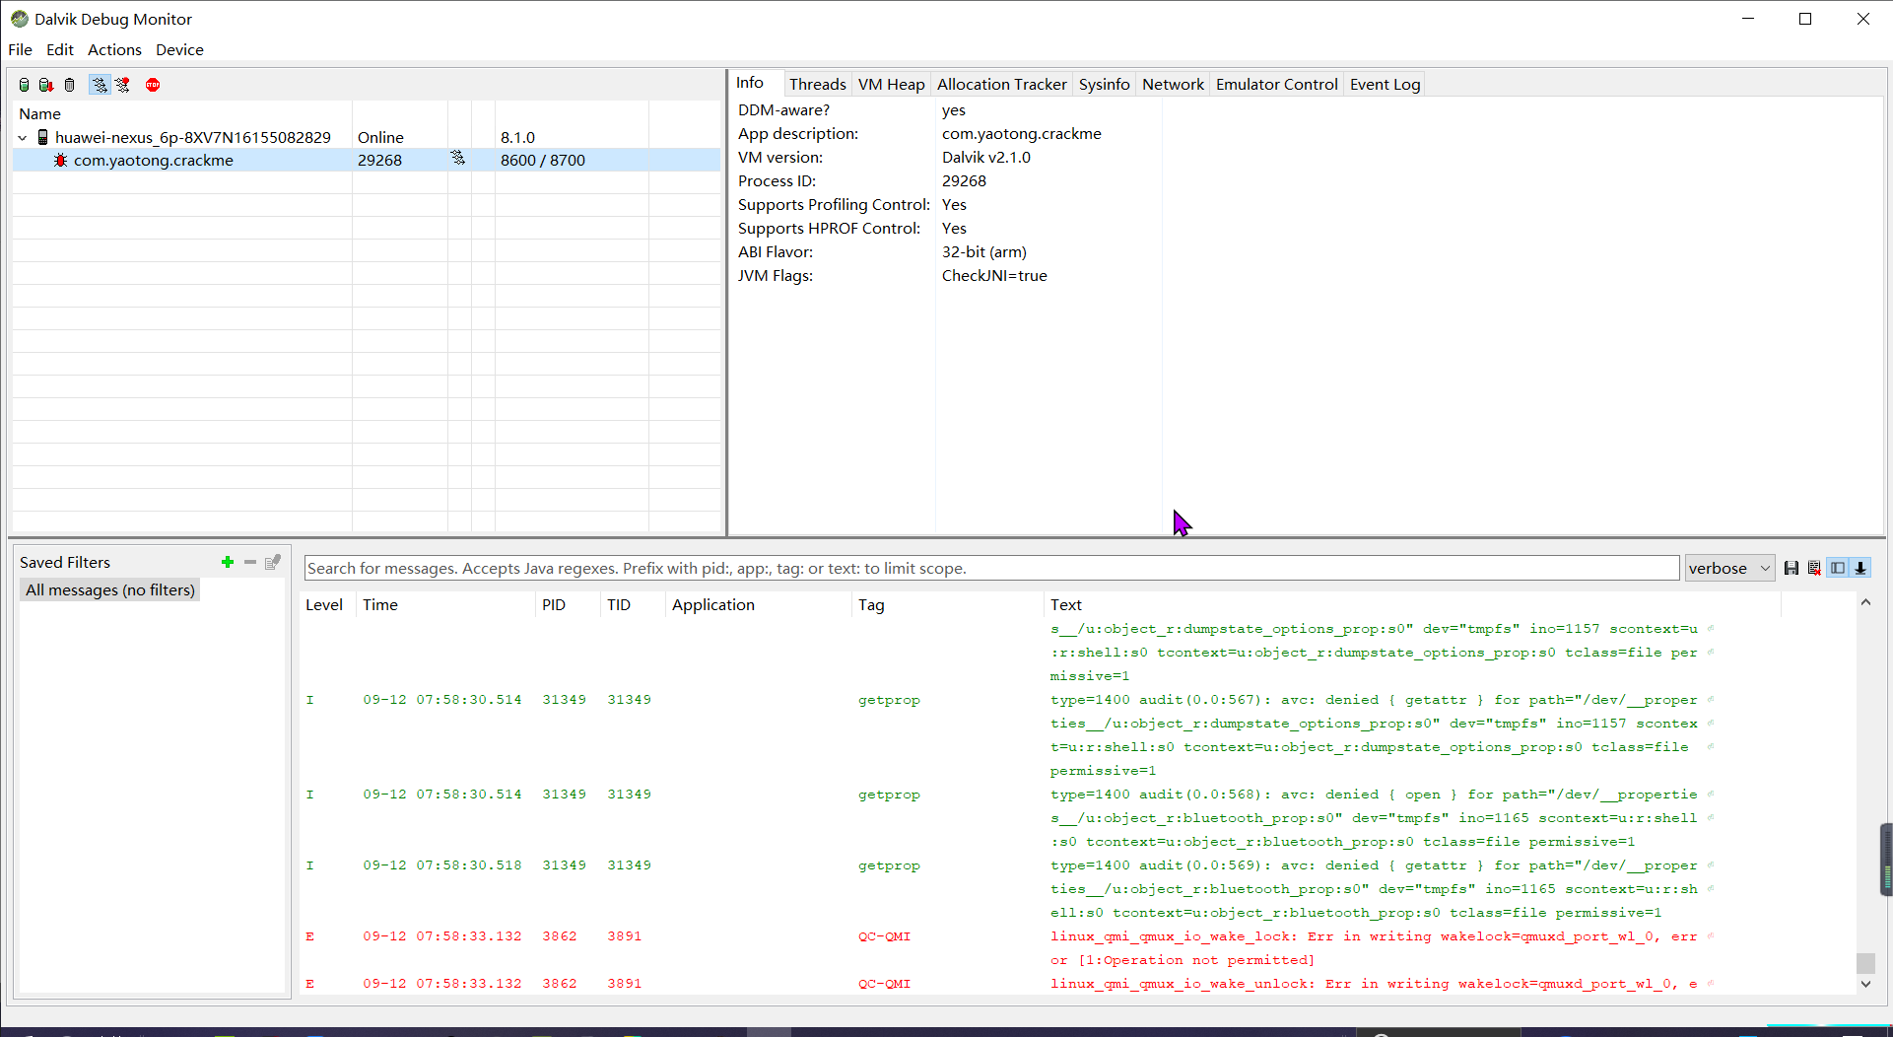Click the Cause GC trash can icon
1893x1037 pixels.
click(69, 85)
